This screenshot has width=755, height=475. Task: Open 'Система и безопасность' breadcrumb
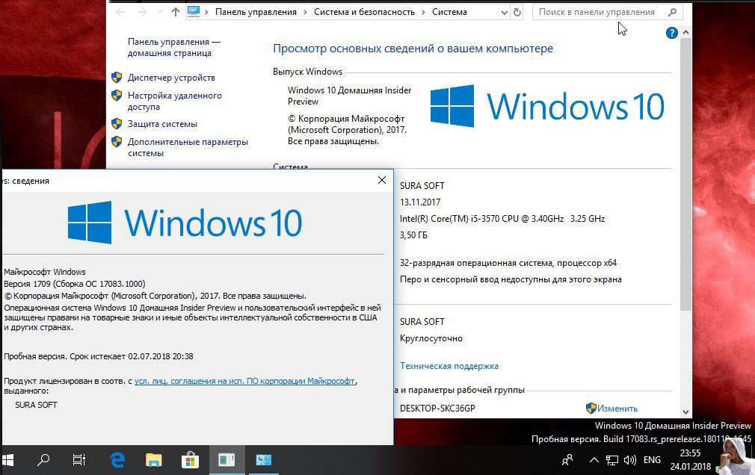(x=364, y=12)
